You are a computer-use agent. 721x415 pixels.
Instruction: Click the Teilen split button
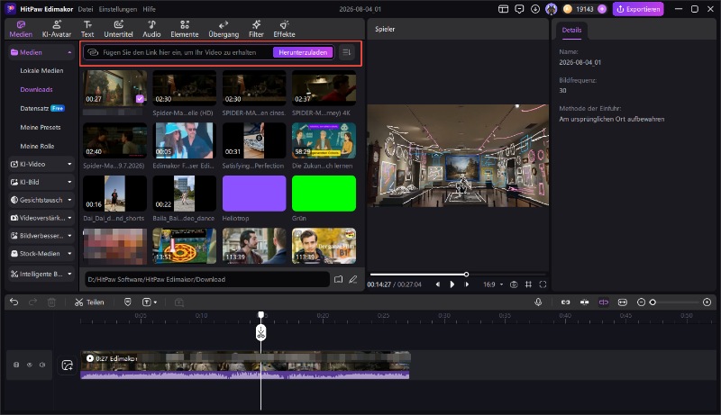coord(89,302)
